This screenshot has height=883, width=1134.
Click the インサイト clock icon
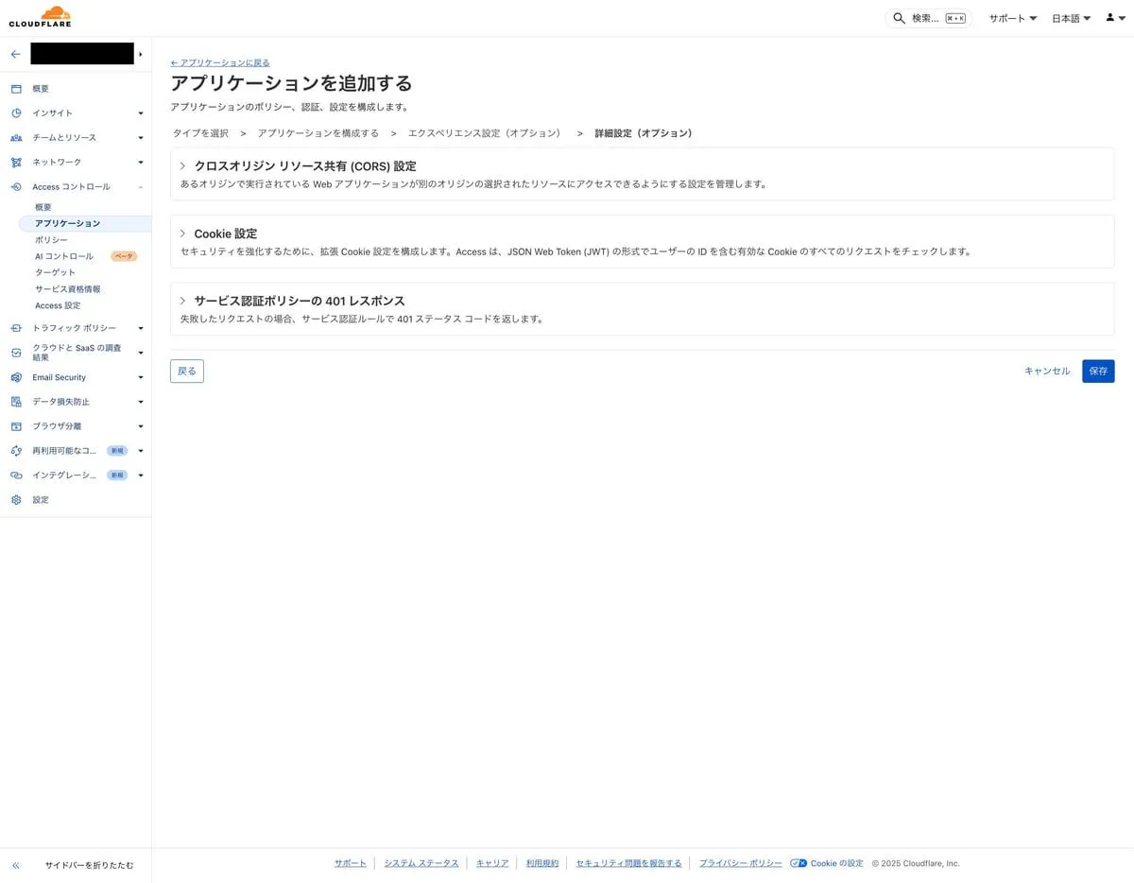[x=16, y=113]
